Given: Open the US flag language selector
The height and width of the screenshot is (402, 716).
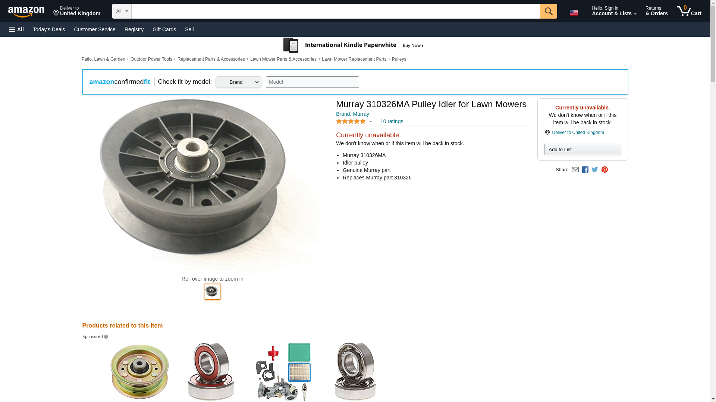Looking at the screenshot, I should click(574, 13).
